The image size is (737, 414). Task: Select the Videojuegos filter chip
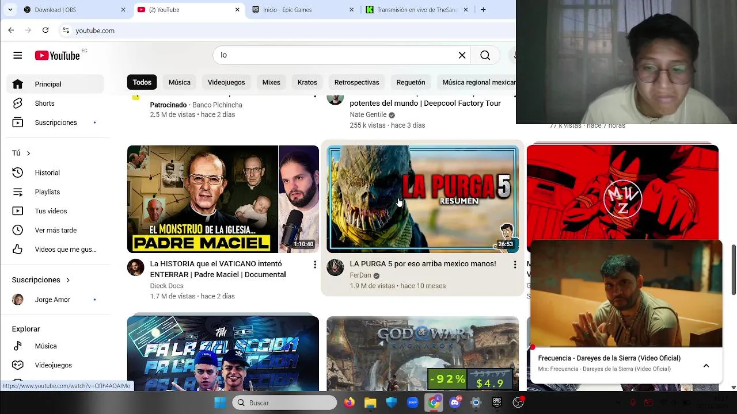click(226, 82)
